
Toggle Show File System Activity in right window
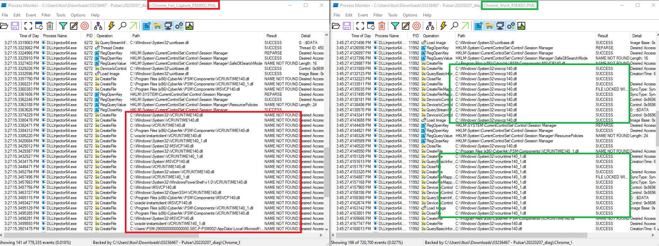[489, 26]
